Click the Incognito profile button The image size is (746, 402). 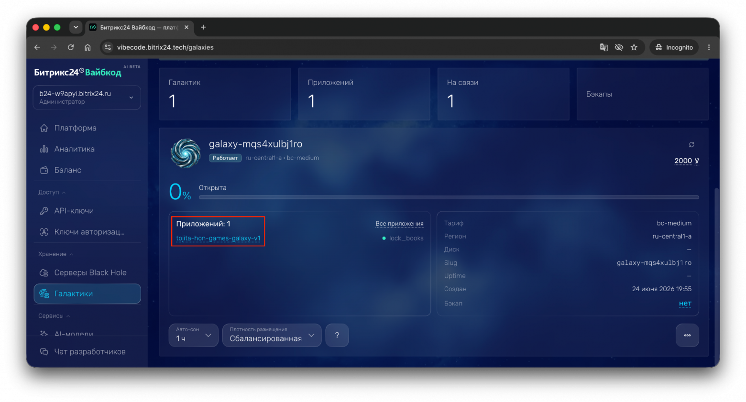pyautogui.click(x=674, y=47)
